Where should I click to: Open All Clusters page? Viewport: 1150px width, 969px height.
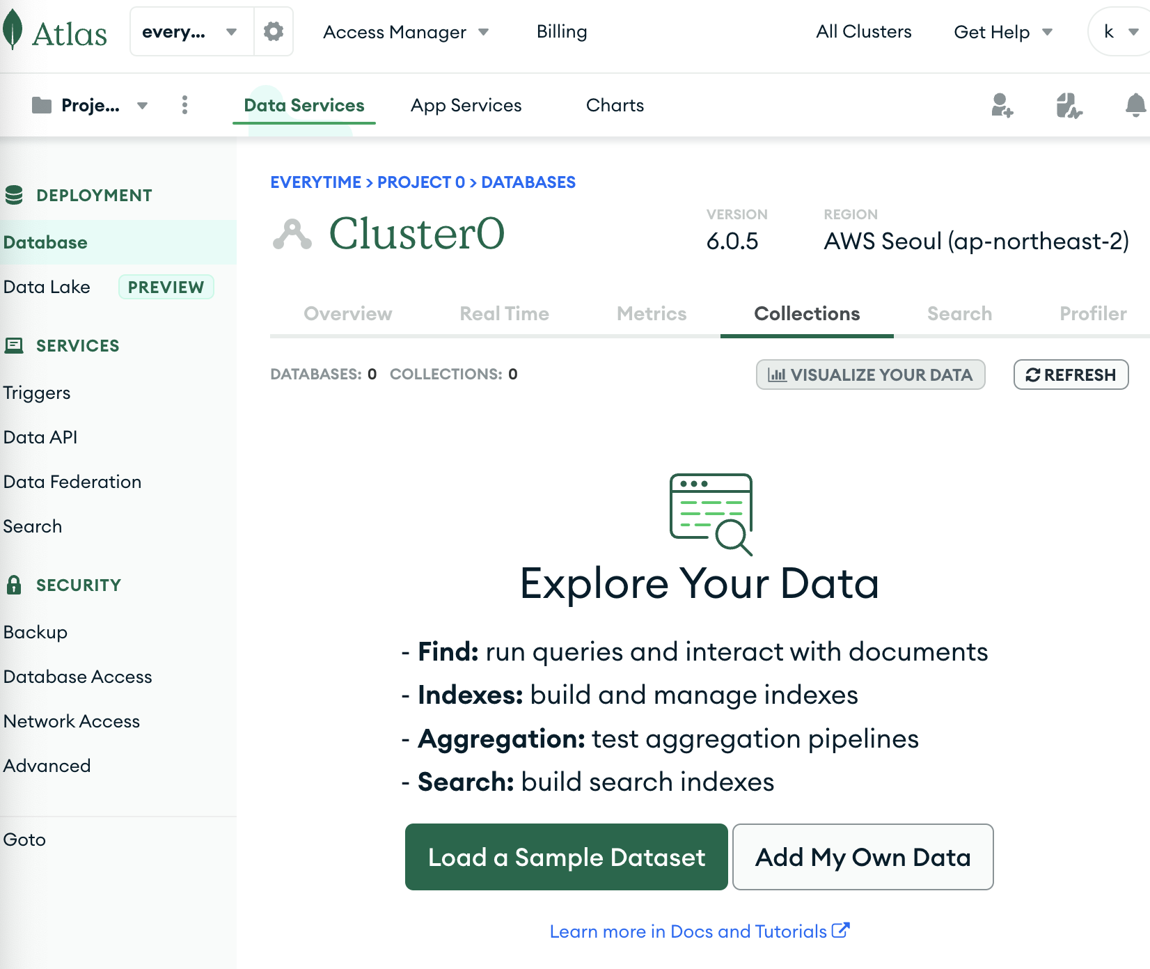[863, 31]
